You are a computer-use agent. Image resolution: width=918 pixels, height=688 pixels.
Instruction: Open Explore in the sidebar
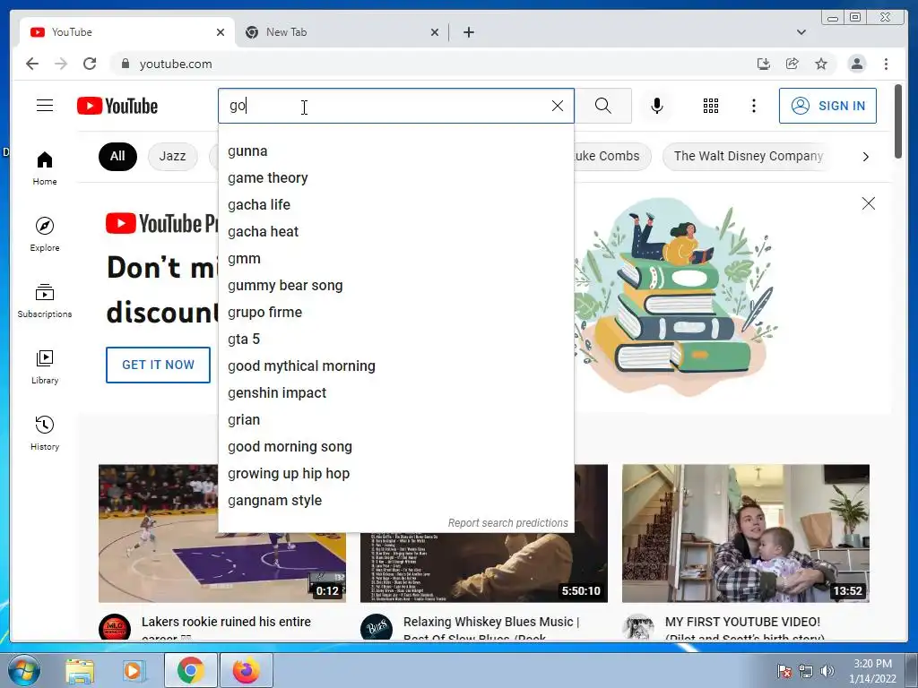[x=45, y=234]
